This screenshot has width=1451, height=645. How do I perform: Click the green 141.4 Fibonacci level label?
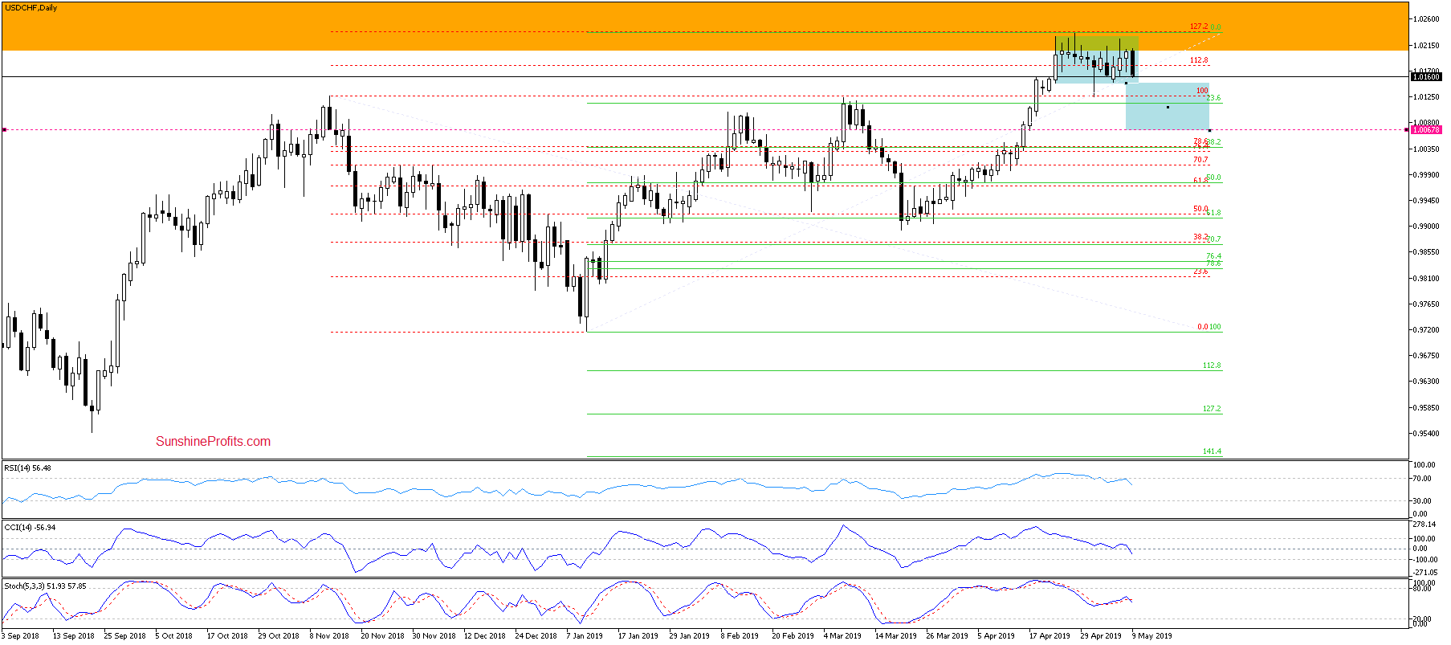point(1212,451)
